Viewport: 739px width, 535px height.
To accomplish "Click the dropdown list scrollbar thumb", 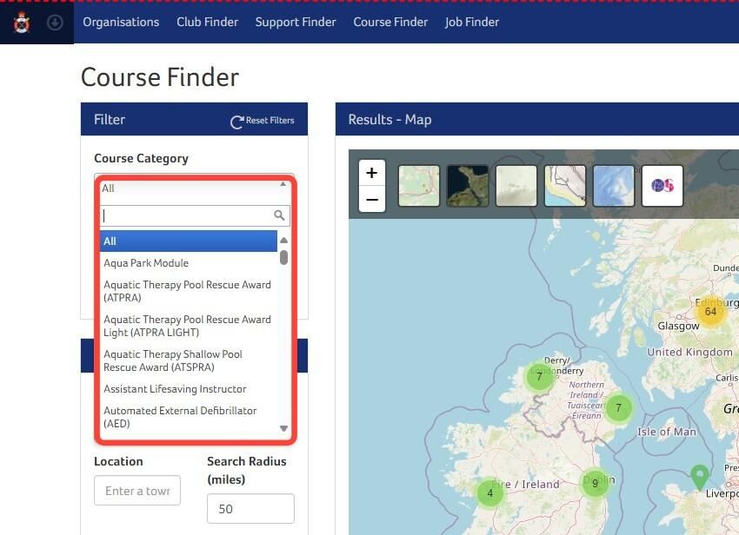I will tap(283, 258).
